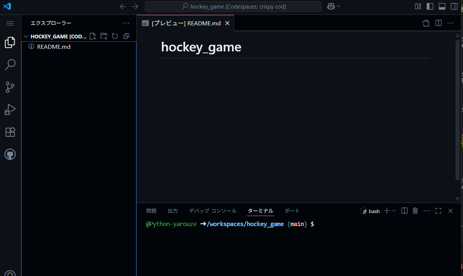
Task: Click the scrollbar down arrow in preview
Action: [x=458, y=199]
